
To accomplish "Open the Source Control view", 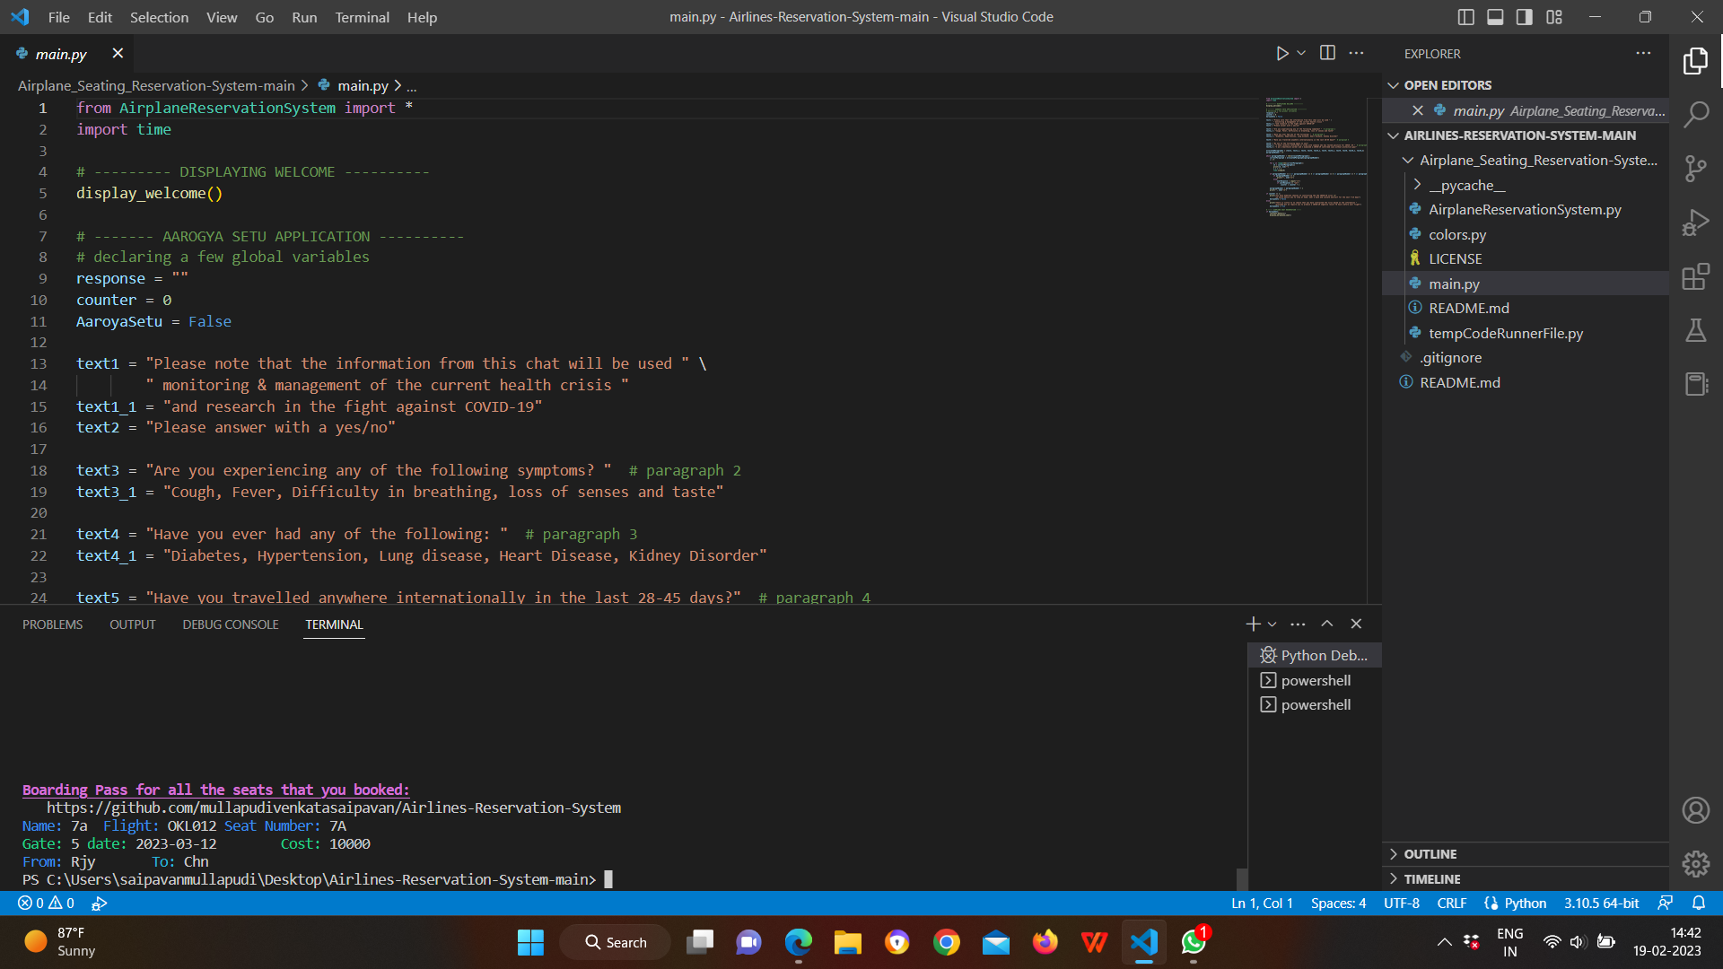I will (x=1695, y=169).
